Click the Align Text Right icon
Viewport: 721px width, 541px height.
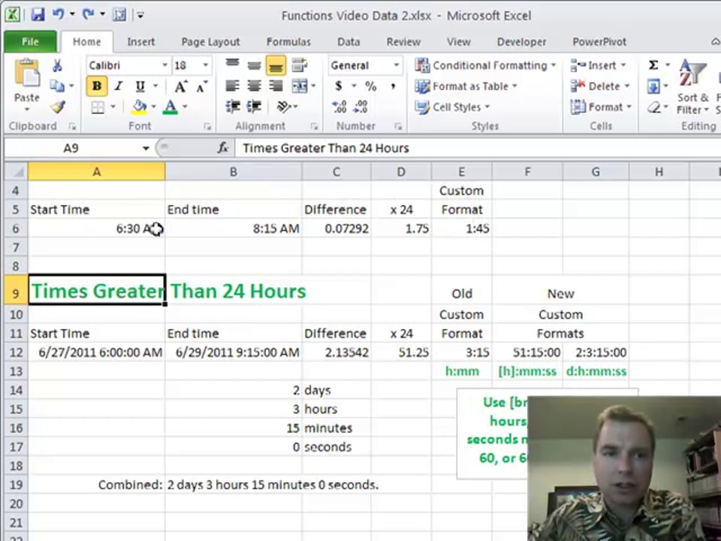pyautogui.click(x=276, y=86)
